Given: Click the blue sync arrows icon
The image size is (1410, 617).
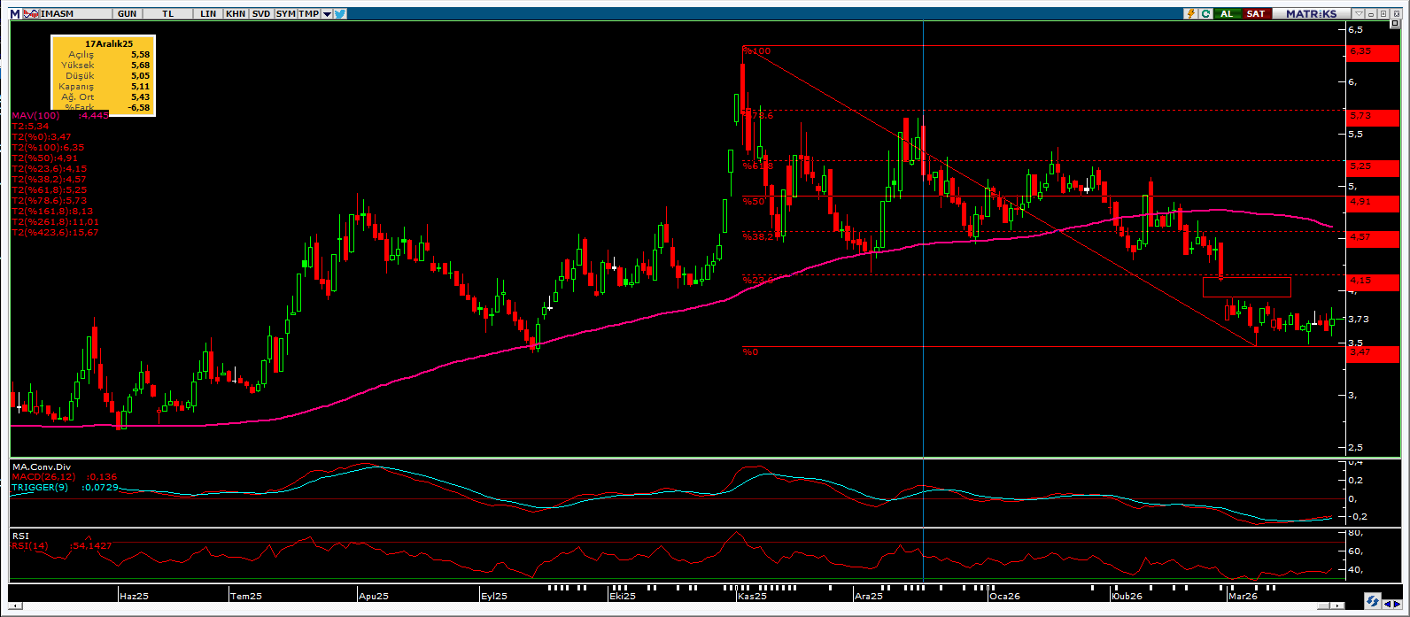Looking at the screenshot, I should pos(1373,601).
